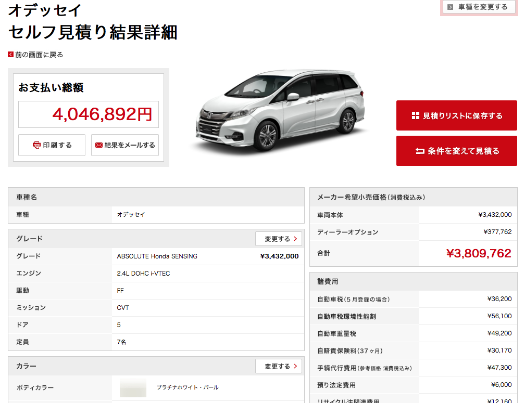Image resolution: width=525 pixels, height=403 pixels.
Task: Click the chevron on グレード 変更する button
Action: point(295,239)
